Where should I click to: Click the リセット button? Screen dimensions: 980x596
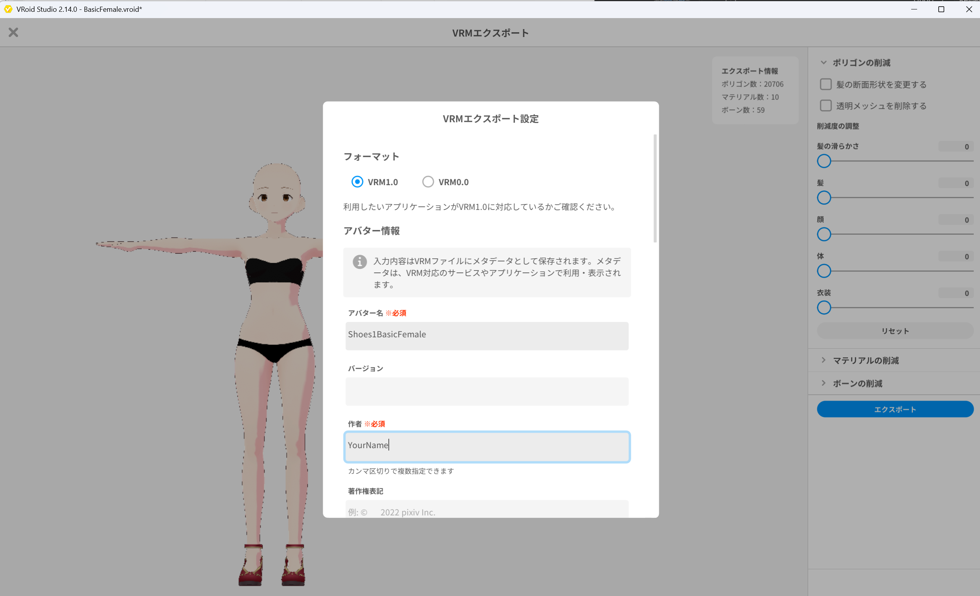[895, 331]
